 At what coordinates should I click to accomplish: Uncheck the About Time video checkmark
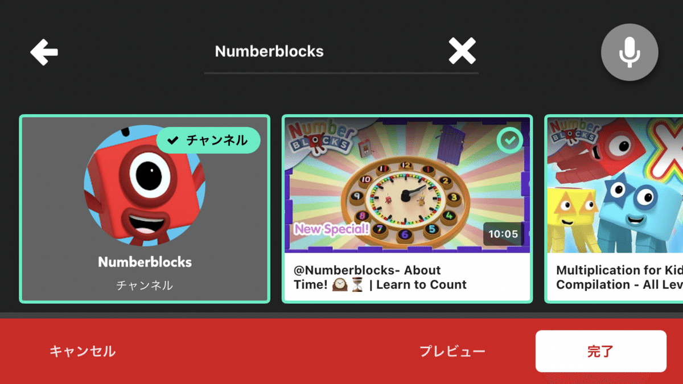pyautogui.click(x=509, y=141)
